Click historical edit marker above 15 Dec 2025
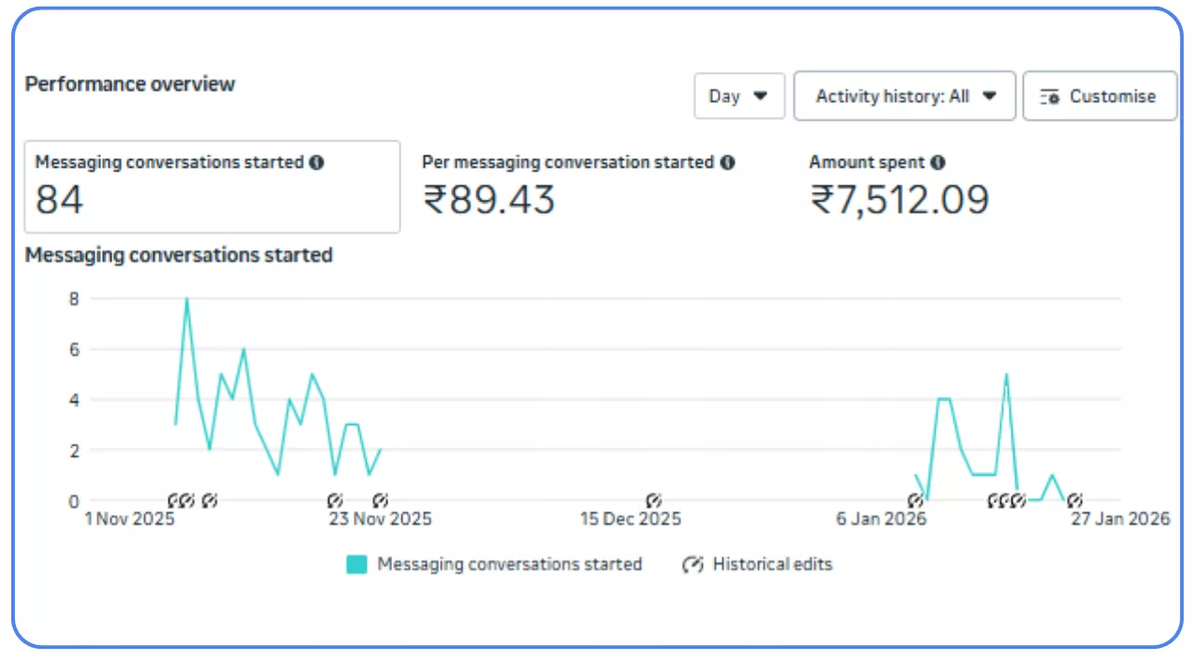Screen dimensions: 1195x661 (x=654, y=501)
